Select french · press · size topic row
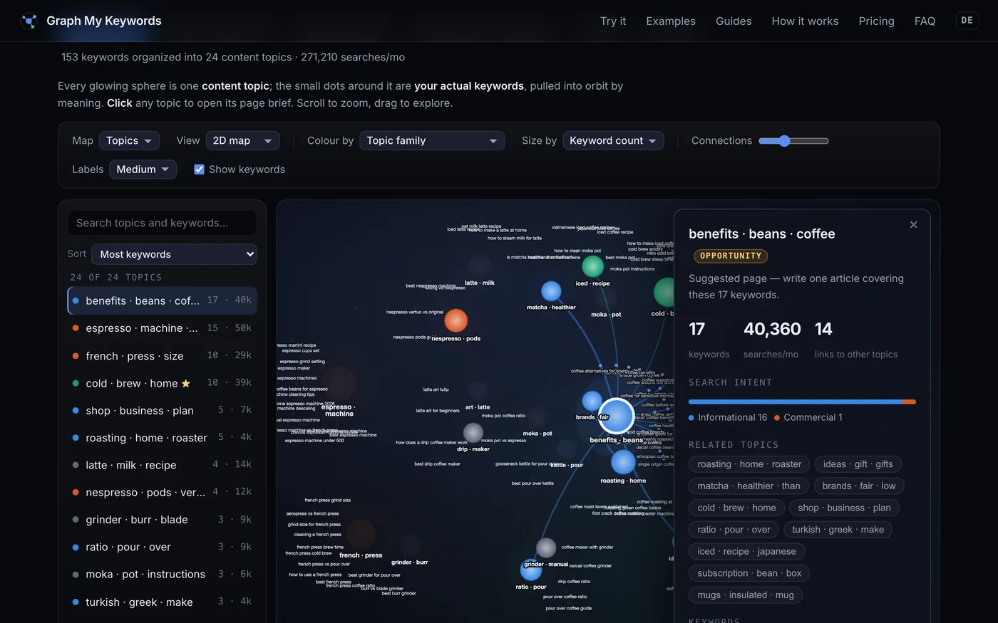998x623 pixels. tap(162, 356)
